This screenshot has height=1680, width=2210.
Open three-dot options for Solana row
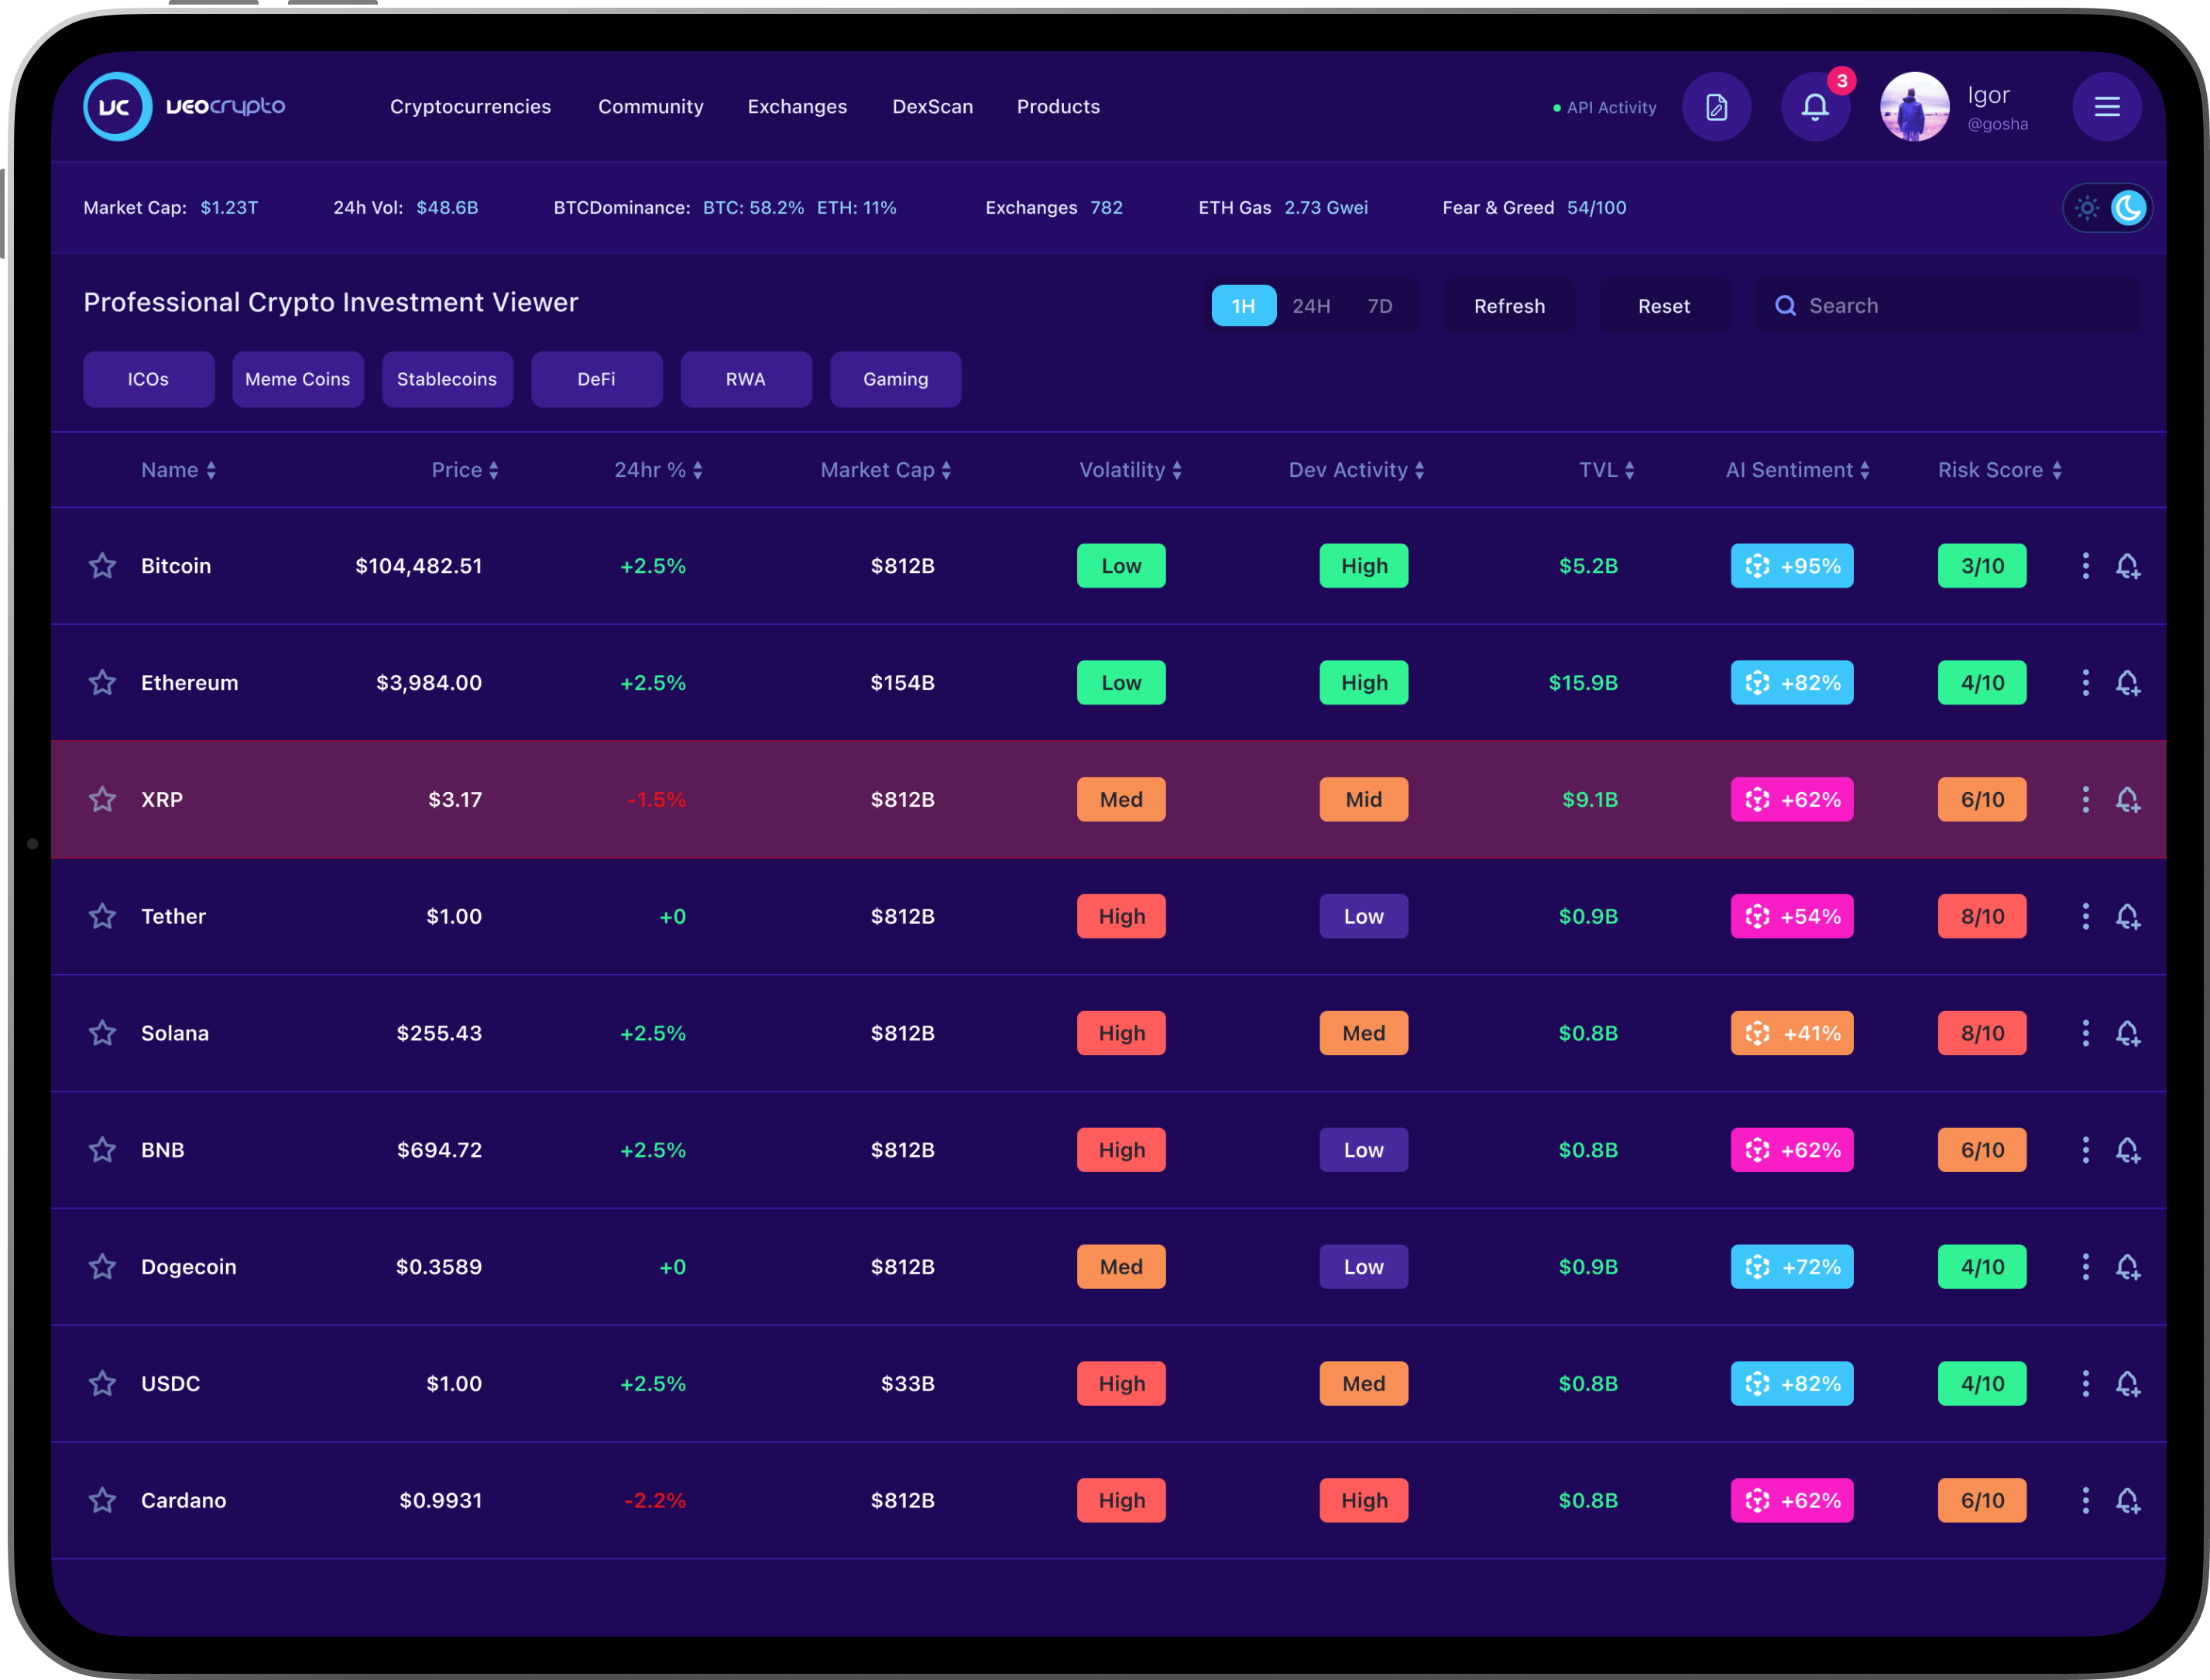(2085, 1033)
